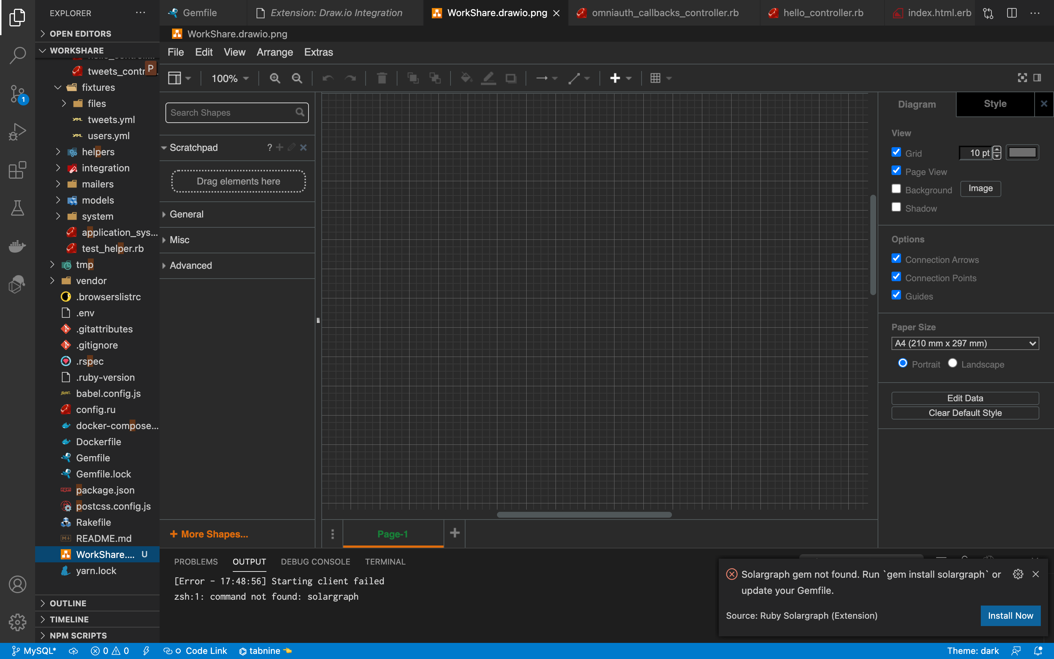
Task: Click the Edit Data button
Action: click(x=965, y=398)
